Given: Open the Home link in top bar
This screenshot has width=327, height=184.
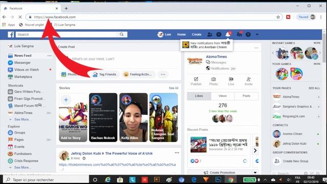Looking at the screenshot, I should click(181, 34).
